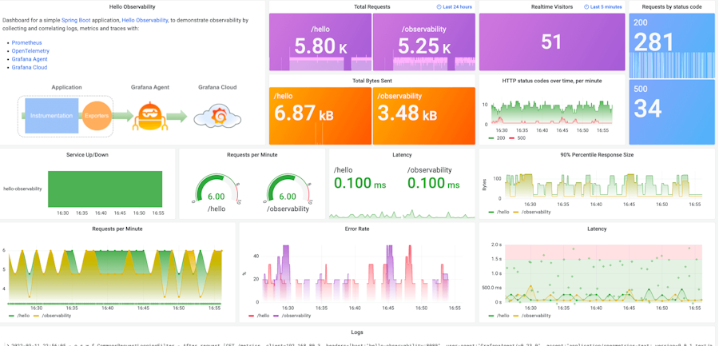Image resolution: width=719 pixels, height=346 pixels.
Task: Open the line graph Requests per Minute title
Action: 117,229
